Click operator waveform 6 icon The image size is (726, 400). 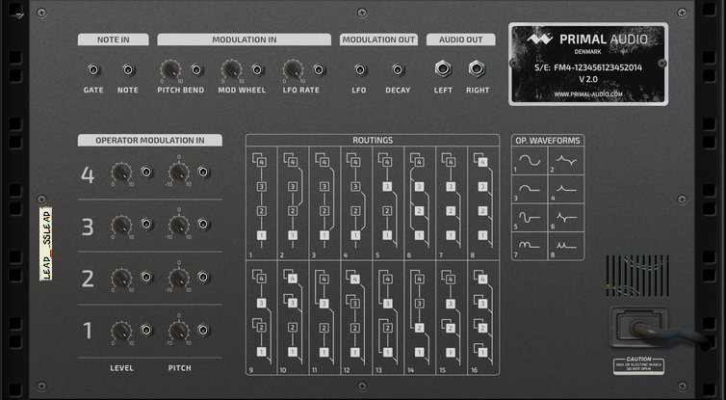(566, 217)
